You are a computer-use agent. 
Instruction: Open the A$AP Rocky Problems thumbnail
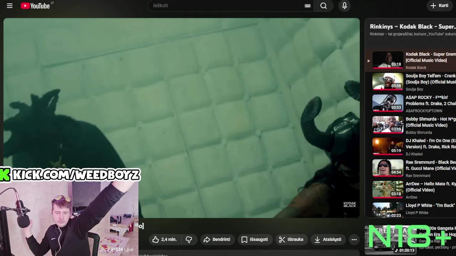(x=388, y=103)
